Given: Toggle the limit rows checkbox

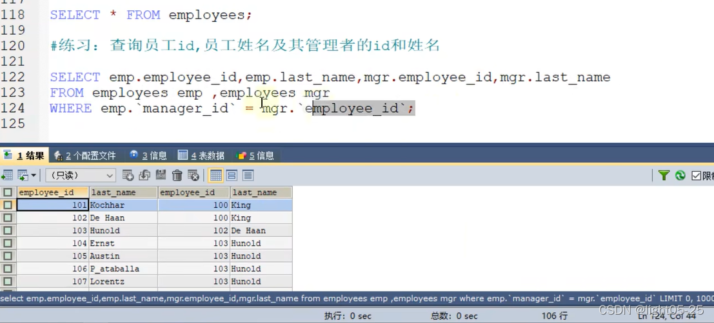Looking at the screenshot, I should pos(696,176).
